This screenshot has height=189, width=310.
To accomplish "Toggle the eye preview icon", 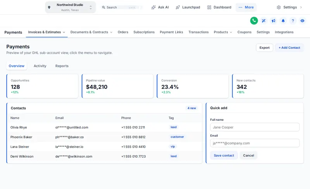I will (x=303, y=21).
